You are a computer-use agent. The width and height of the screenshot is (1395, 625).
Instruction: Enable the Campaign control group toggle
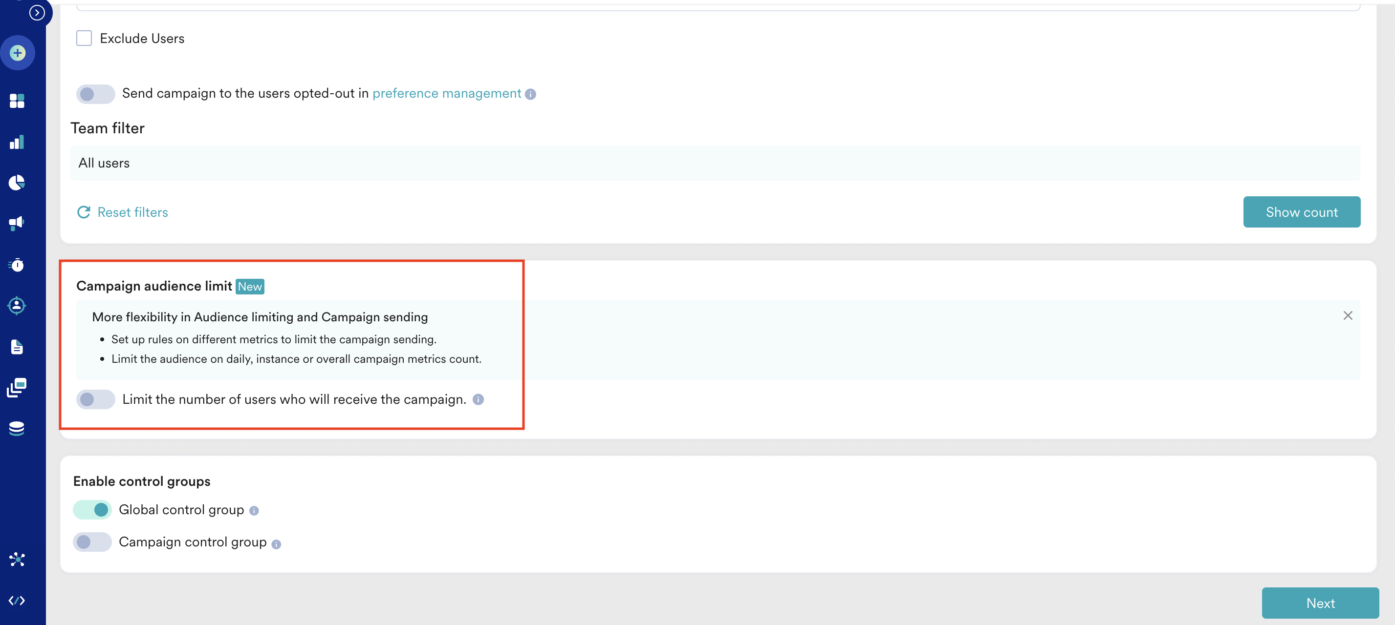92,542
